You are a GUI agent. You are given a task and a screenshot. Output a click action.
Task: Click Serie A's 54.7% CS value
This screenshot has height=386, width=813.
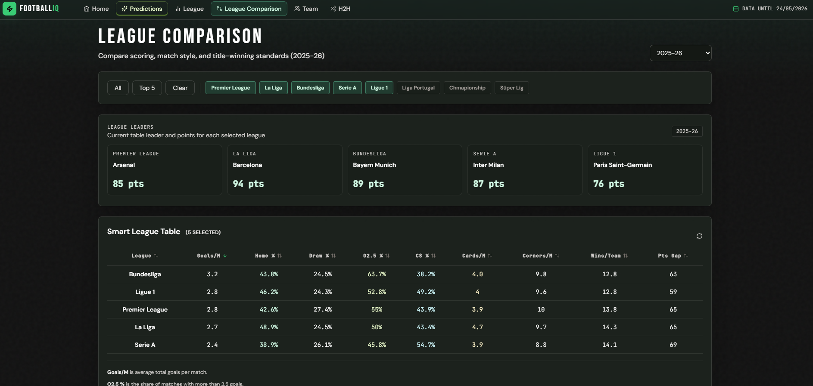[426, 345]
